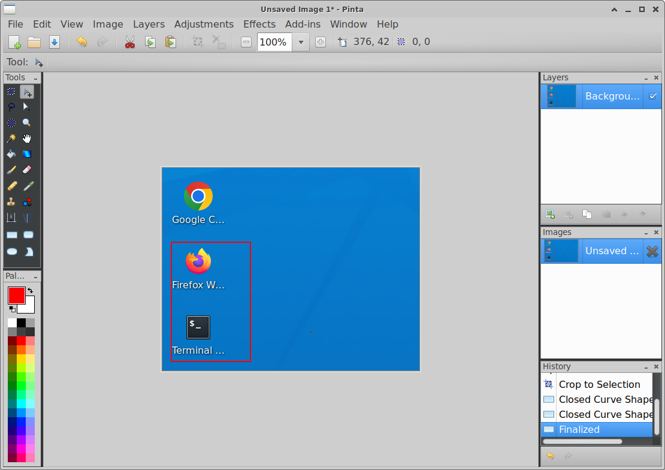Toggle Background layer visibility checkbox
Image resolution: width=665 pixels, height=470 pixels.
(652, 97)
